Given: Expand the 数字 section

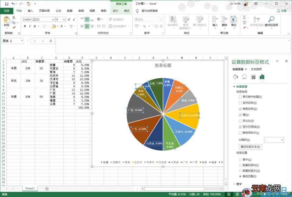Looking at the screenshot, I should tap(234, 184).
